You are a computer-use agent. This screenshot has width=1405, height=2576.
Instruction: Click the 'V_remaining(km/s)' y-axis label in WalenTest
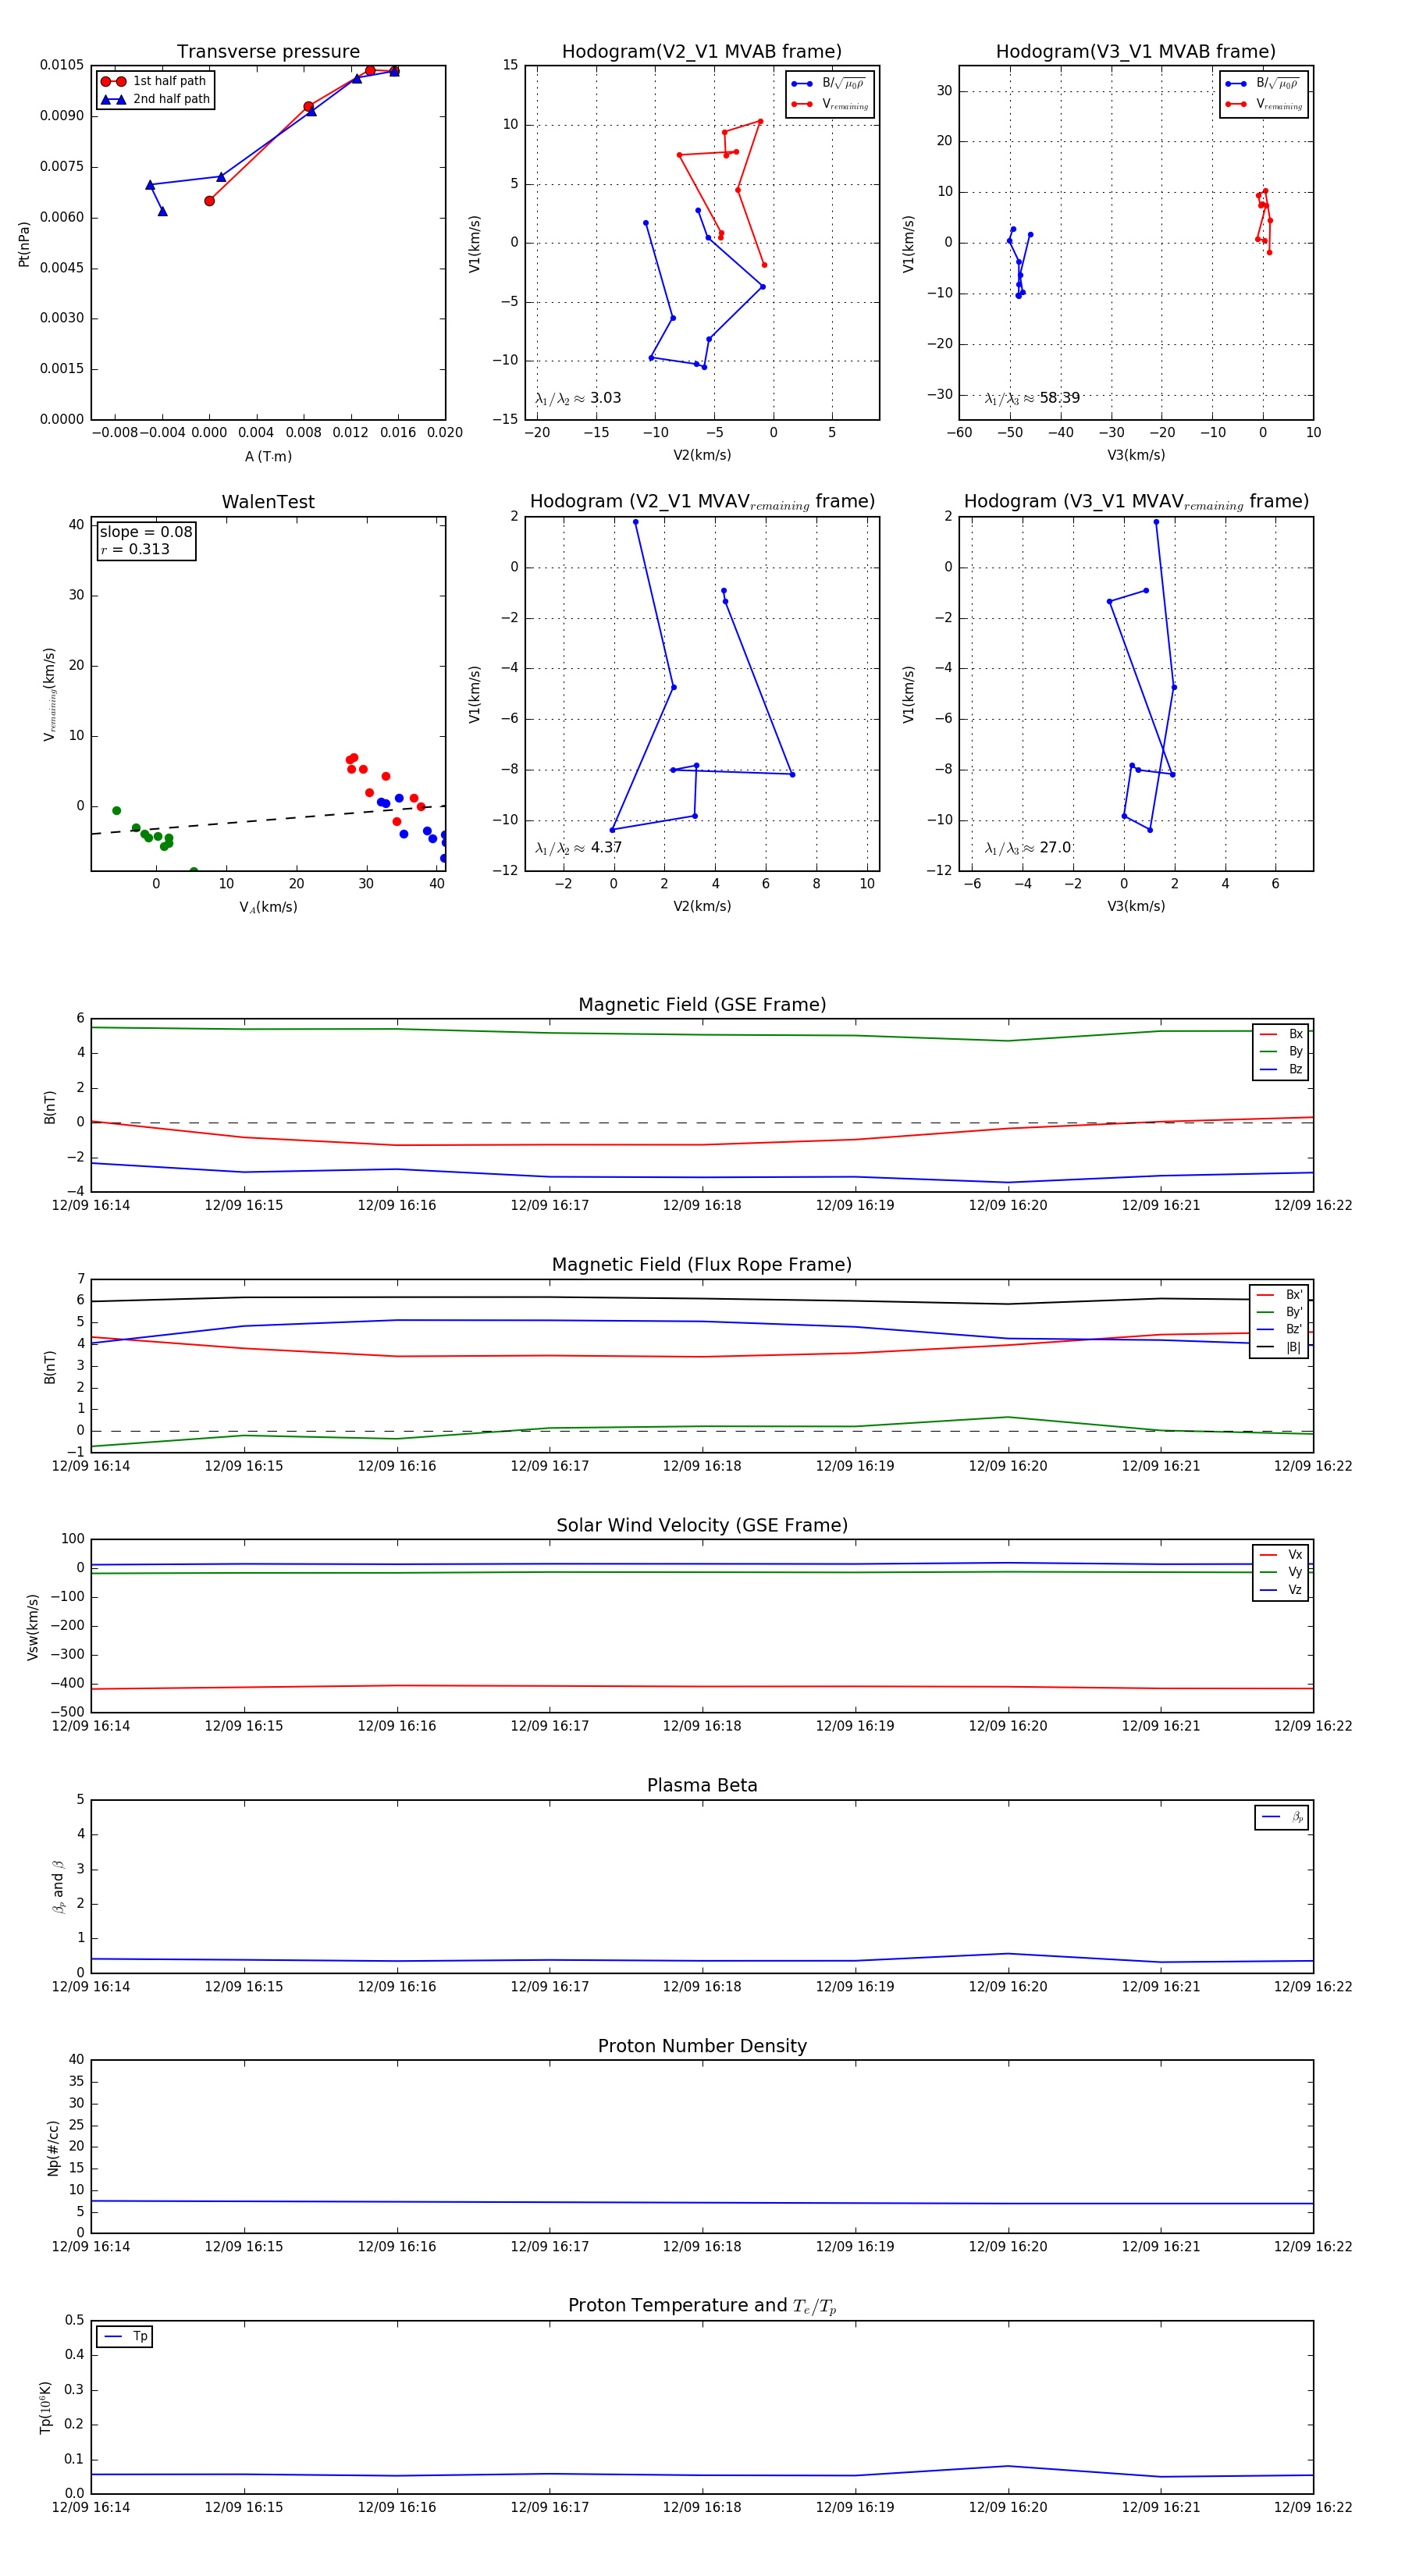[49, 694]
